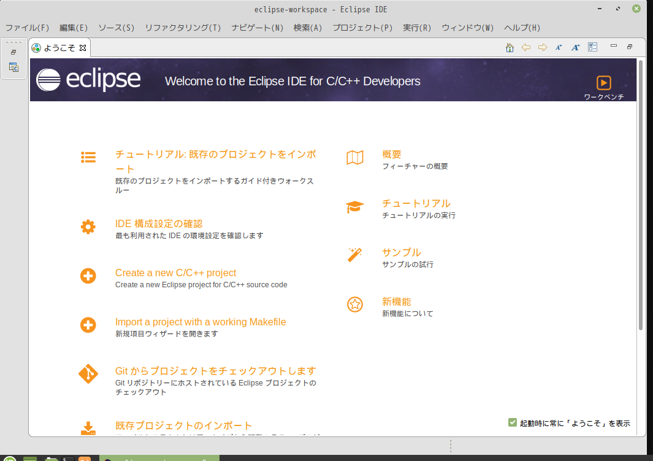Screen dimensions: 653x461
Task: Click graduation cap icon for チュートリアル
Action: [355, 207]
